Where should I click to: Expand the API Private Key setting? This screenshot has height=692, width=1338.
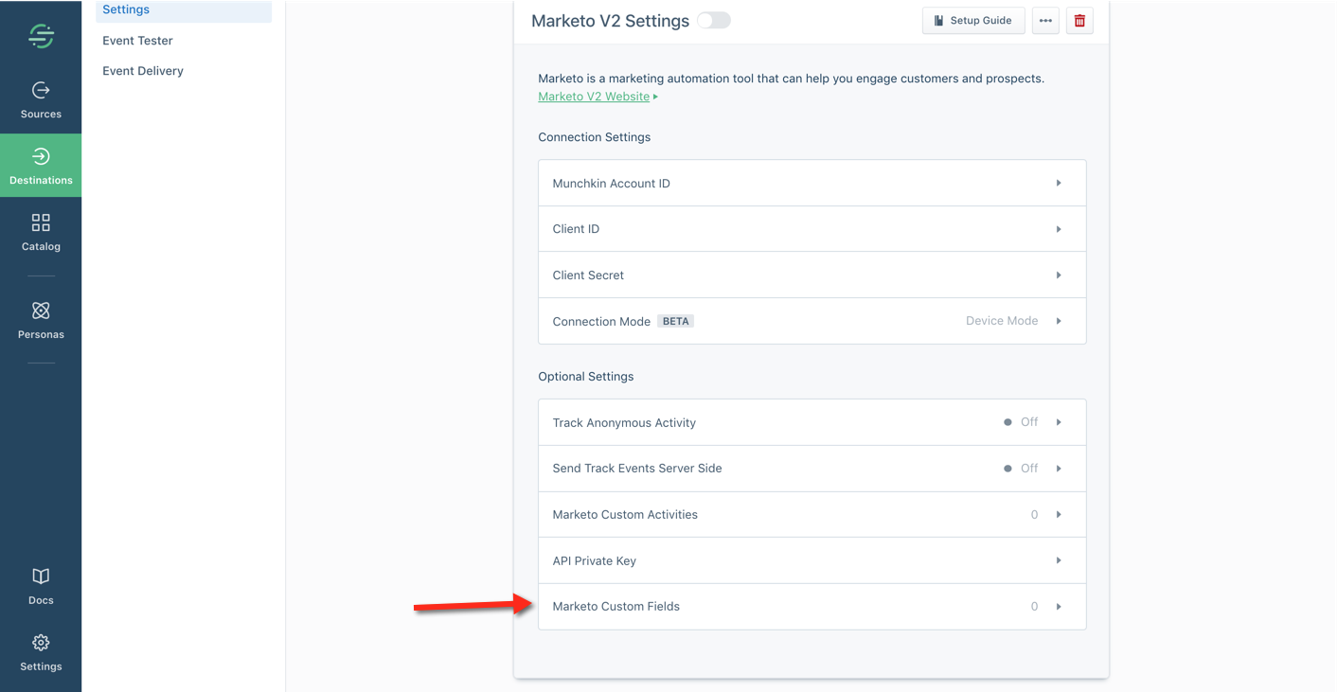(812, 560)
